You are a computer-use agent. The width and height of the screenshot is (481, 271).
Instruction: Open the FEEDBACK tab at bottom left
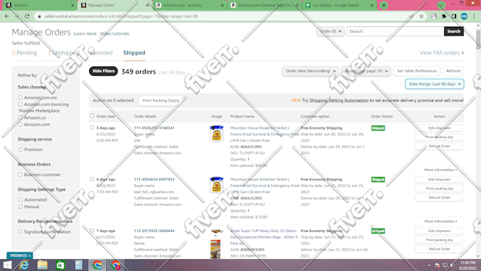(20, 255)
